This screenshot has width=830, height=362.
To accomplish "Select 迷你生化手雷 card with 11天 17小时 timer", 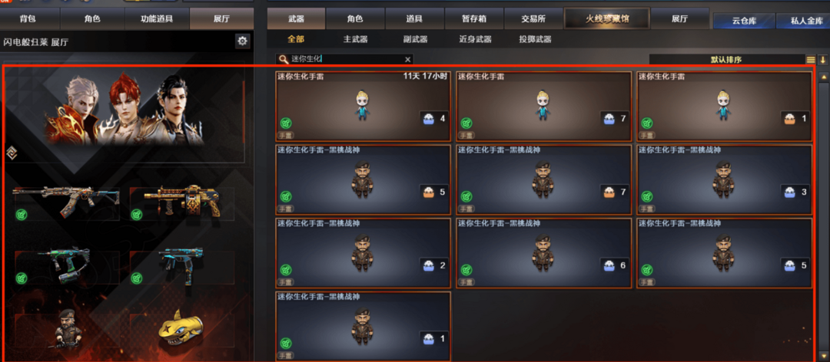I will (363, 106).
